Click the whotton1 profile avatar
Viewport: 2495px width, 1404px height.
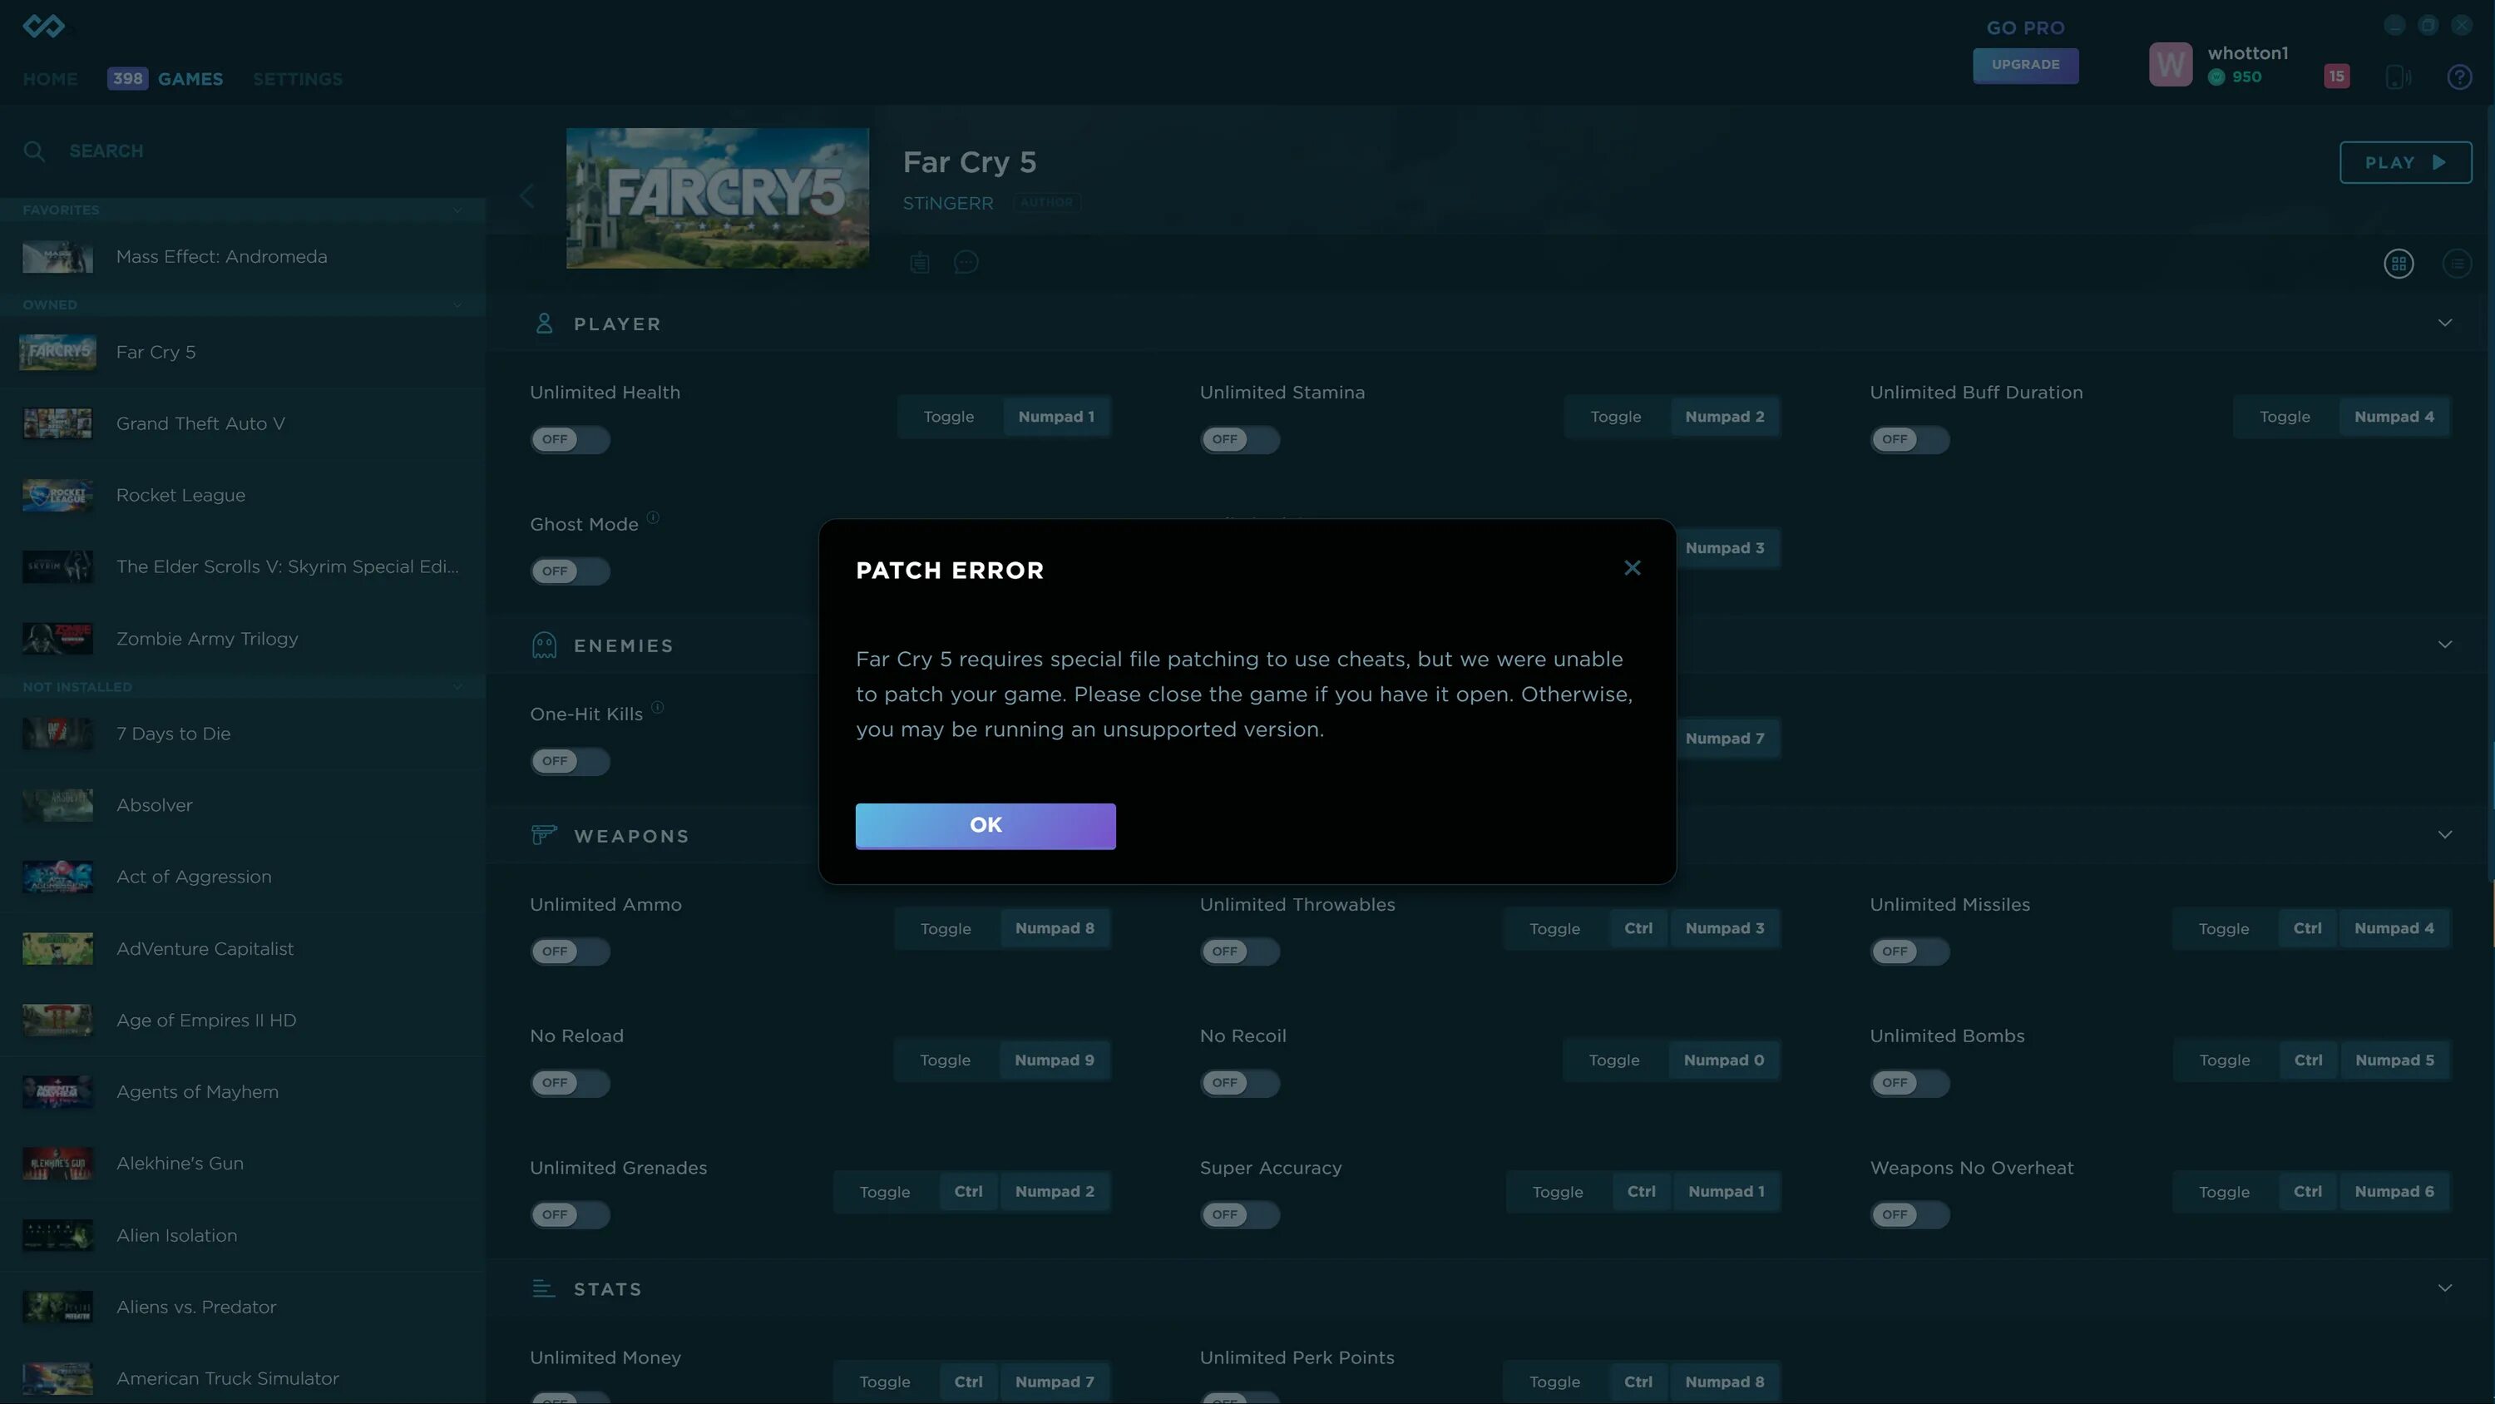pyautogui.click(x=2171, y=65)
